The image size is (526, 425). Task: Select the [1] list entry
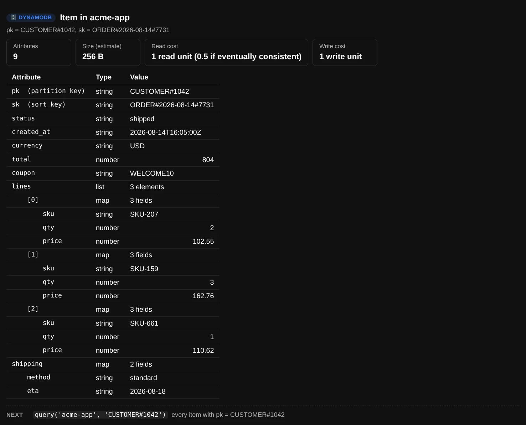click(33, 255)
